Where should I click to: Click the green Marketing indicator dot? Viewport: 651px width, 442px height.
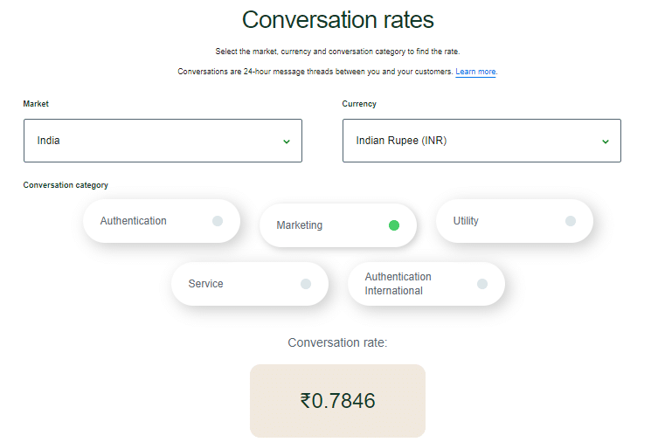pyautogui.click(x=394, y=225)
